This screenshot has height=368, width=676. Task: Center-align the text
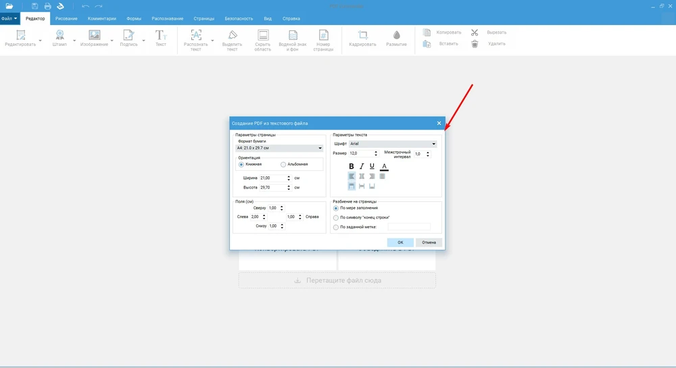click(362, 176)
